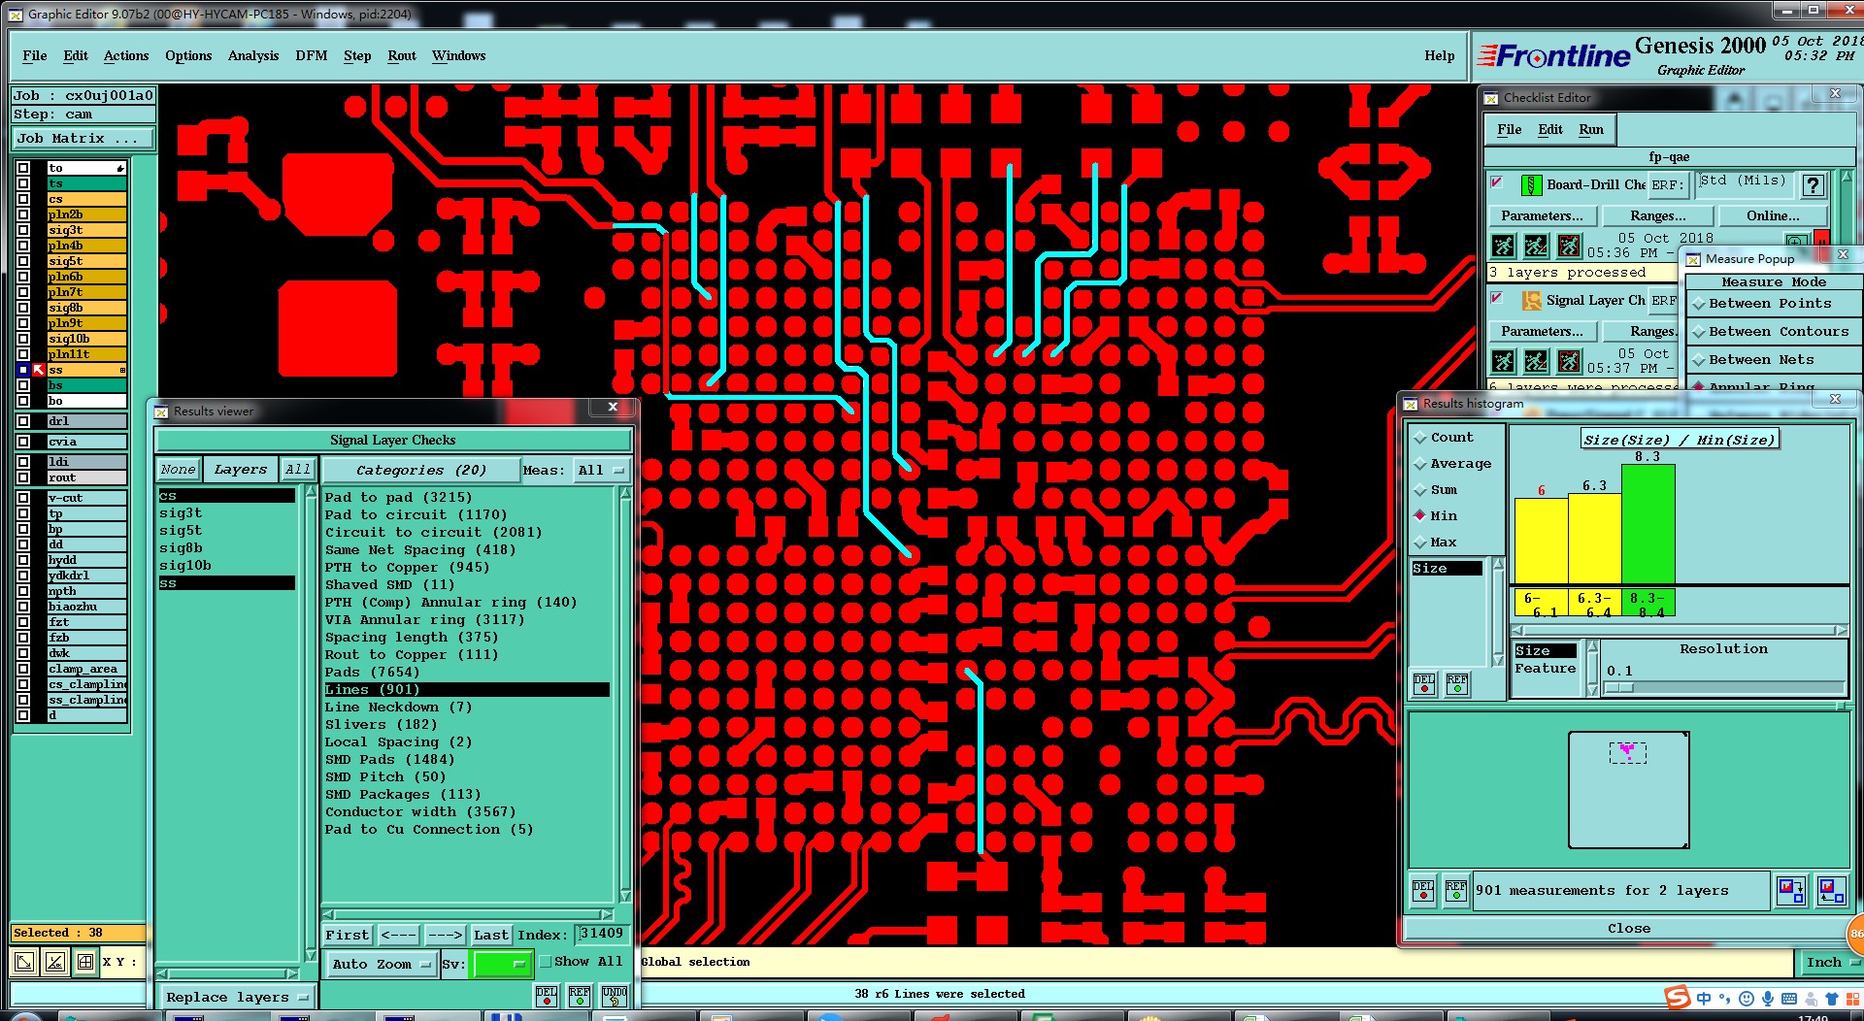Click UNDO icon in Results viewer
The image size is (1864, 1021).
click(614, 997)
